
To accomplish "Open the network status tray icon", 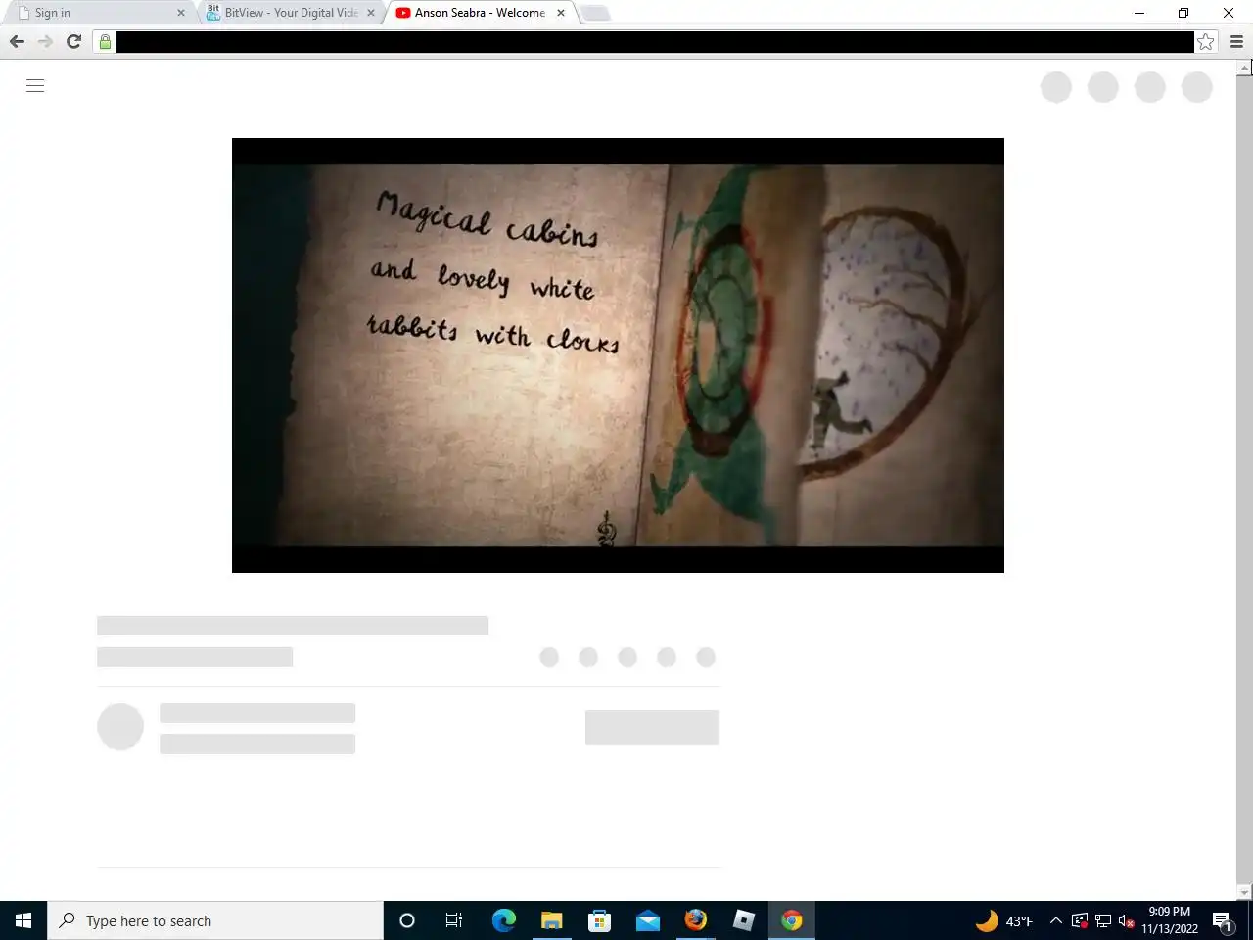I will (x=1103, y=920).
